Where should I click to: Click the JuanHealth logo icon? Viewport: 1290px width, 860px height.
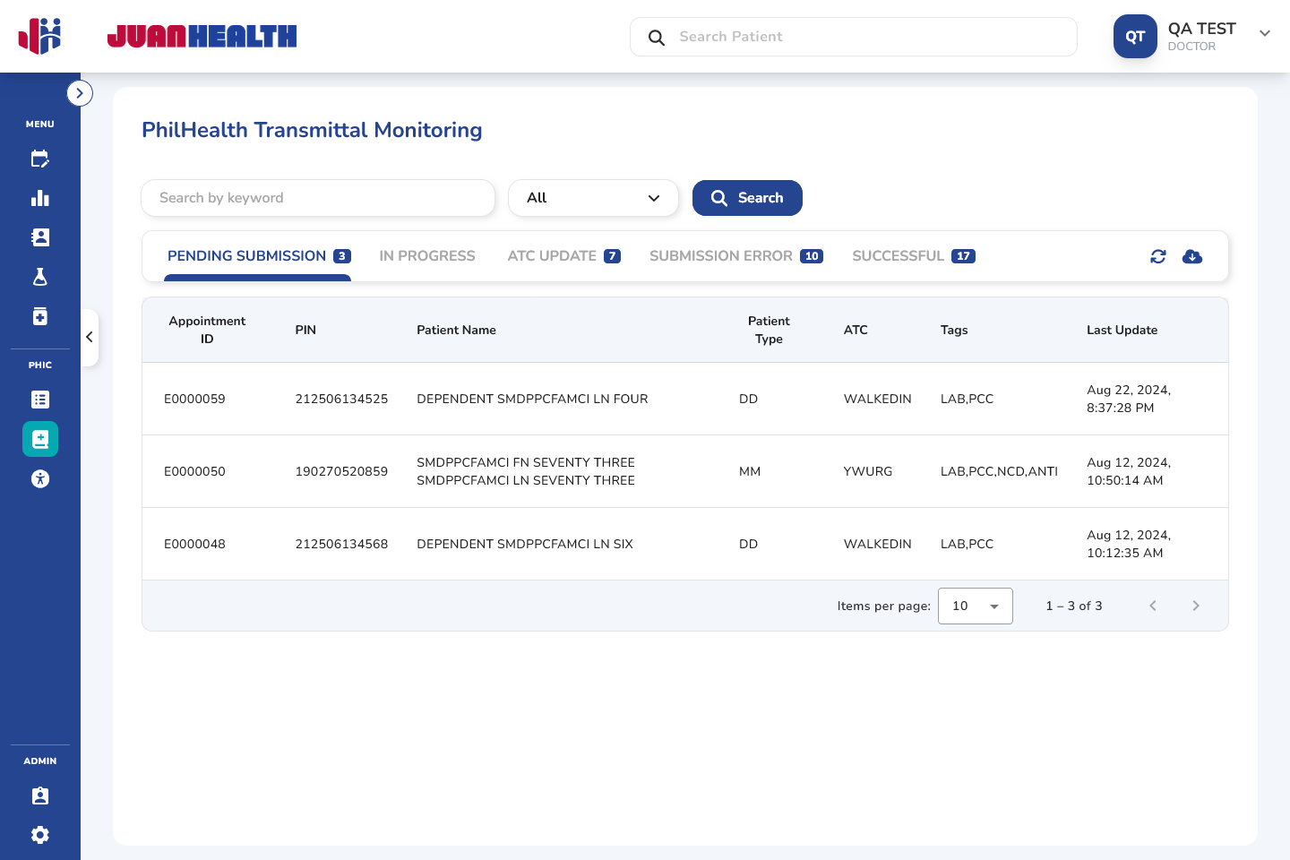(x=39, y=36)
